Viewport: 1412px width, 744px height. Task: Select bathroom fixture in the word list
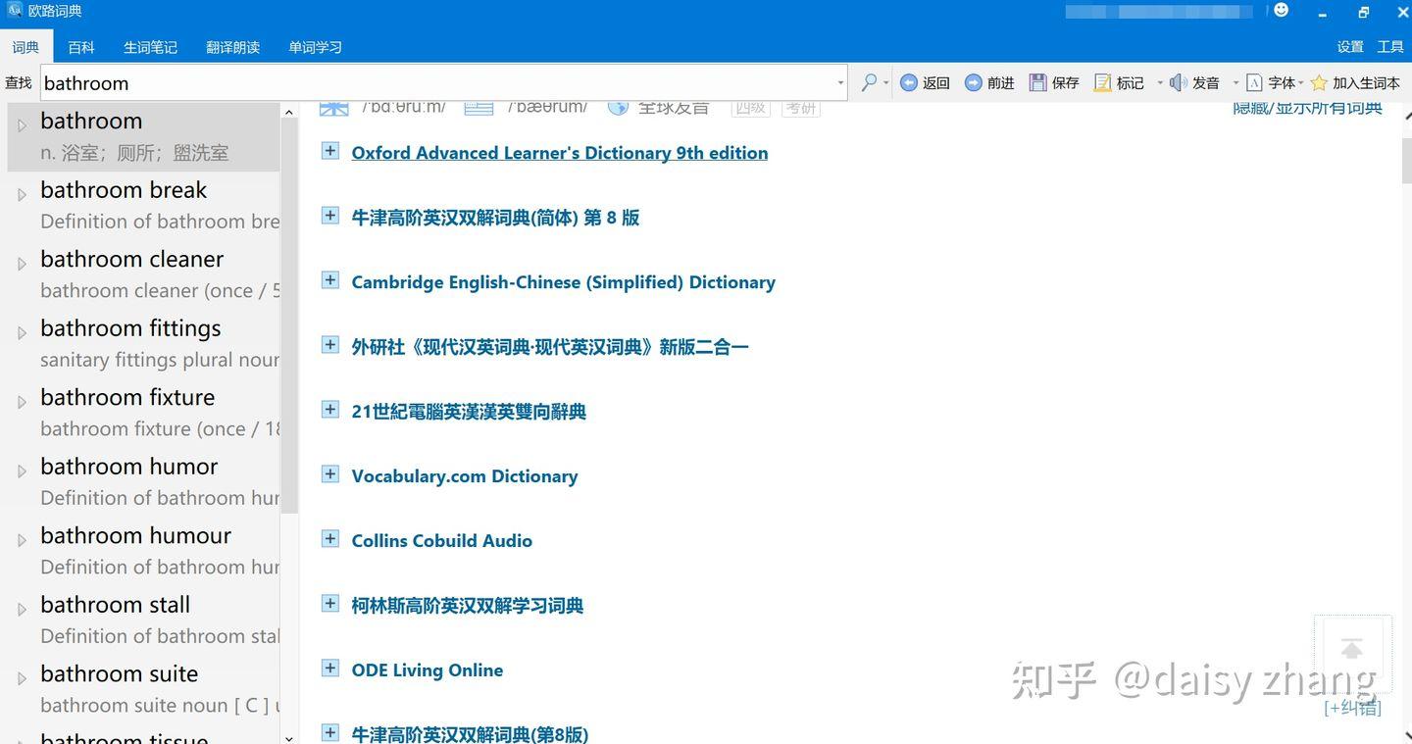click(144, 413)
